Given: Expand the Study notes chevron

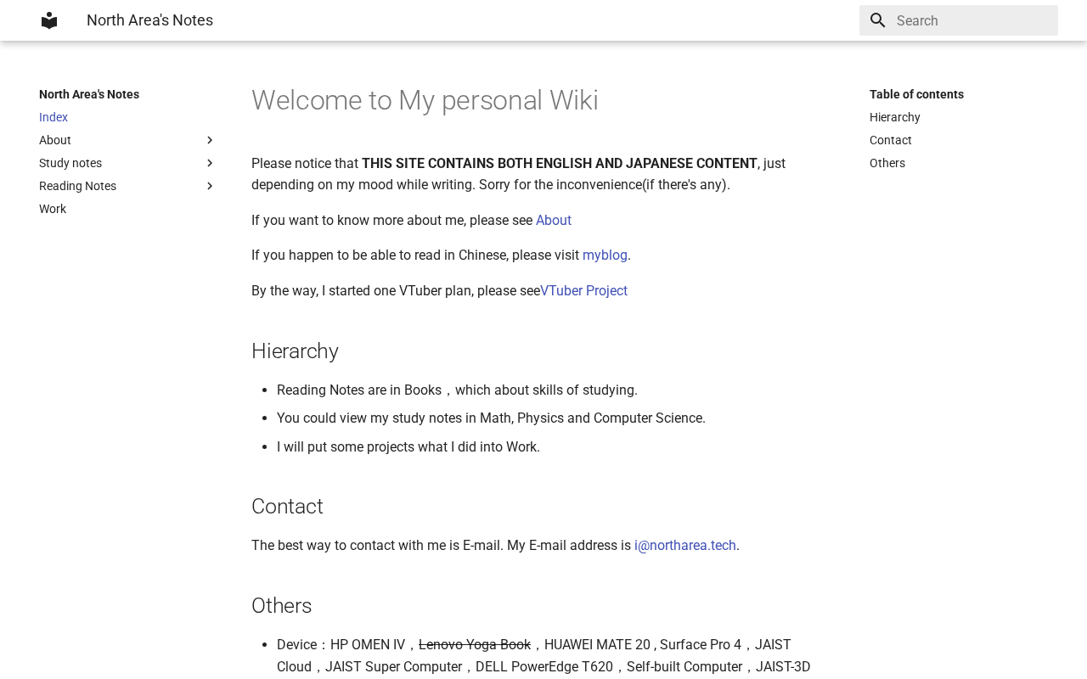Looking at the screenshot, I should (210, 163).
